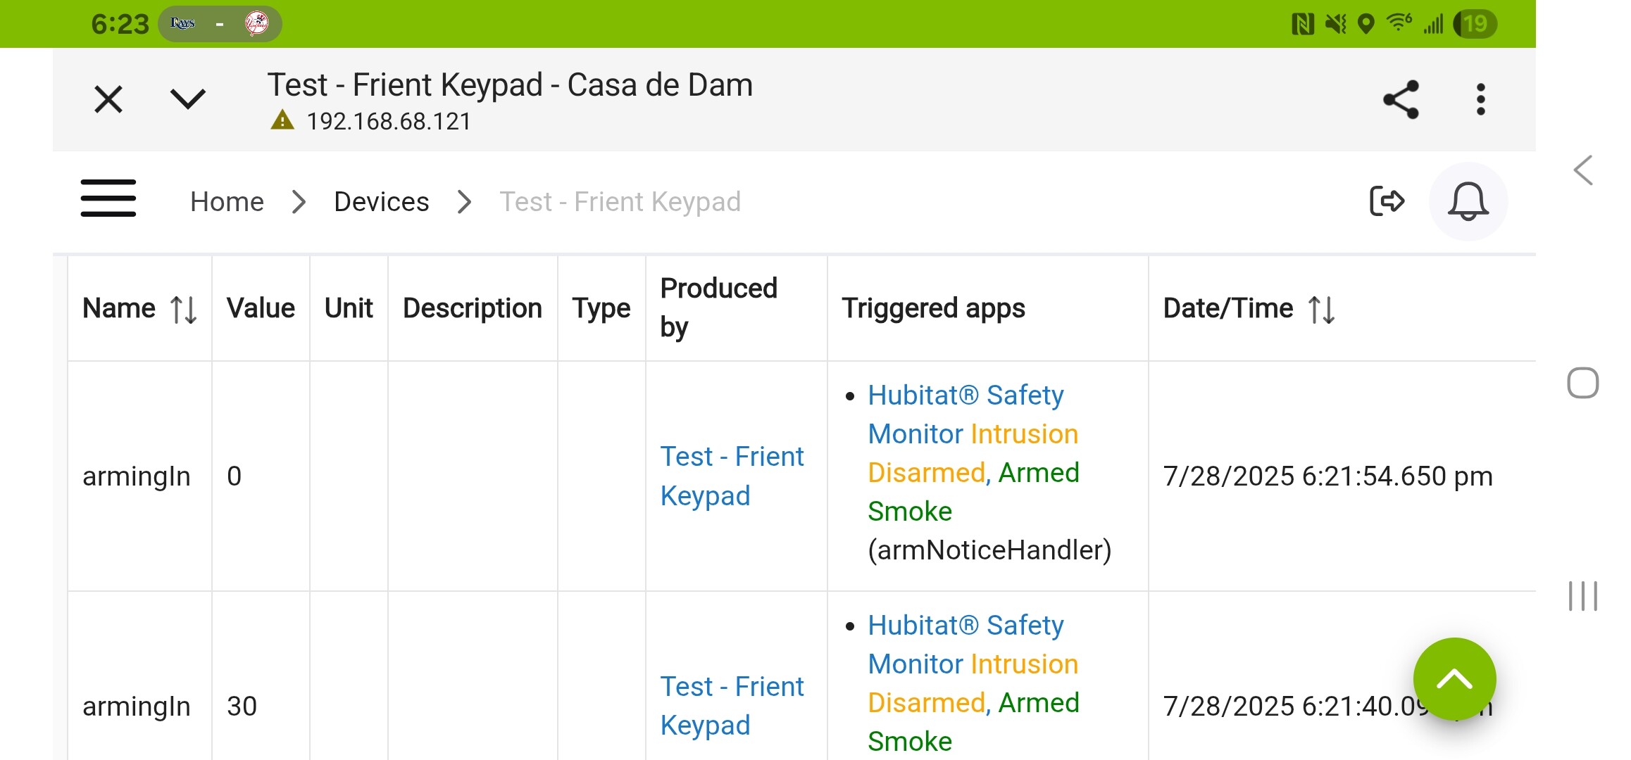The width and height of the screenshot is (1631, 760).
Task: Open Test - Frient Keypad link in first row
Action: coord(731,476)
